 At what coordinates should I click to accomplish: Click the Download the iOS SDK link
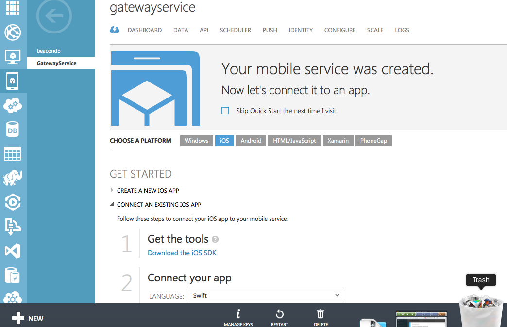pyautogui.click(x=182, y=253)
